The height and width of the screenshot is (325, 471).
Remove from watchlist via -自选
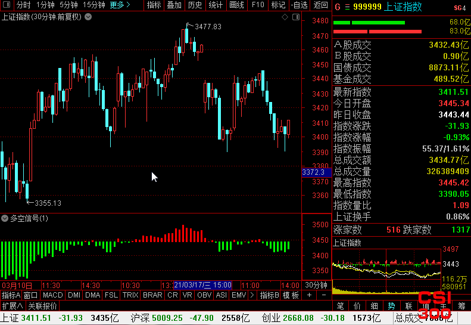click(299, 5)
